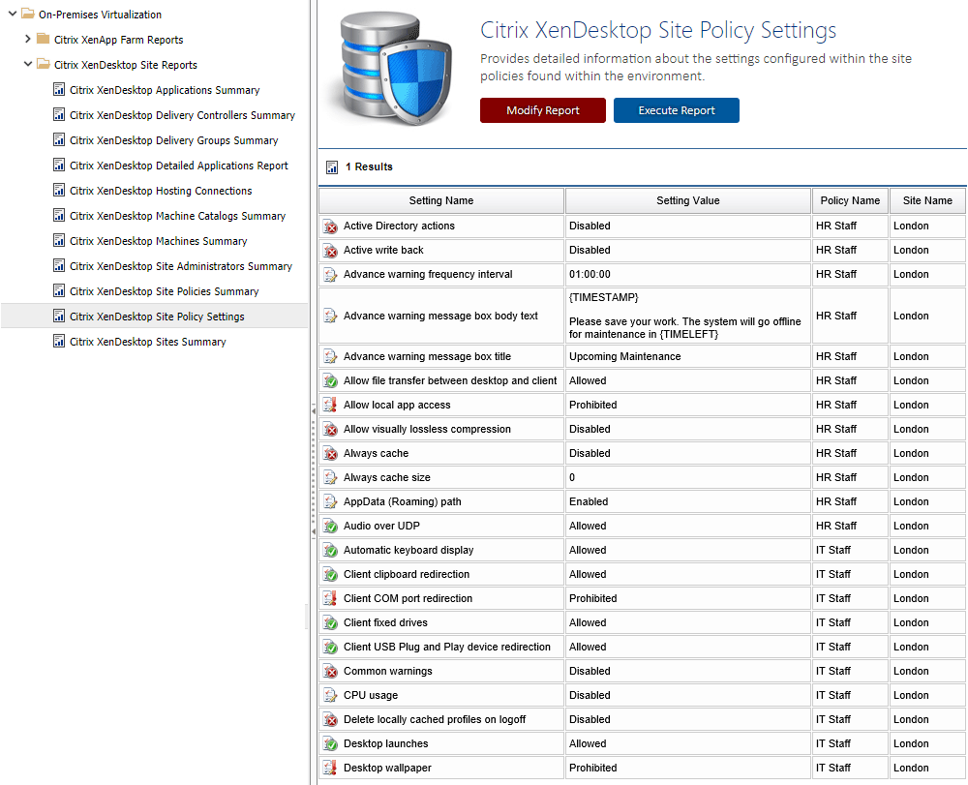The image size is (968, 785).
Task: Click allowed icon for Desktop launches
Action: (x=330, y=743)
